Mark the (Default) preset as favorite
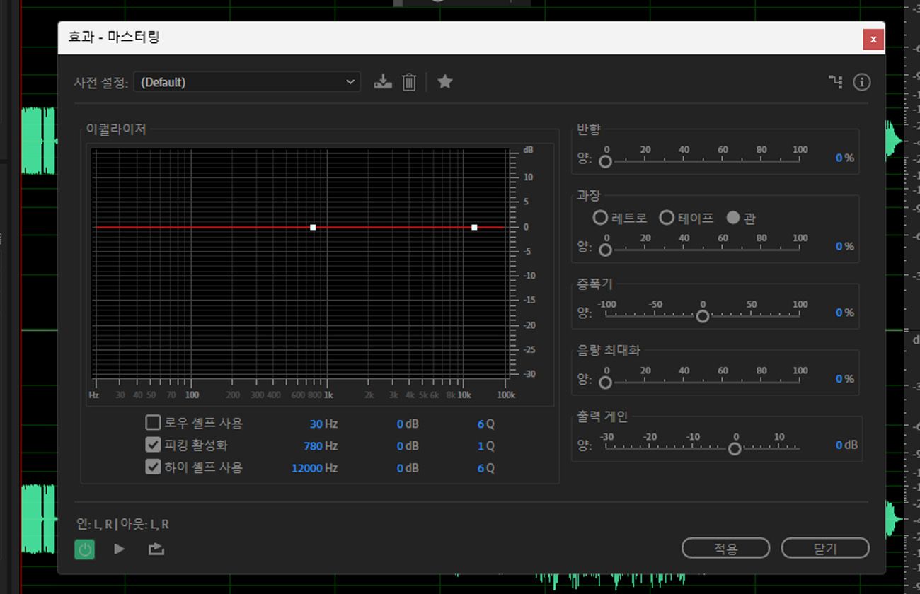 [x=445, y=81]
